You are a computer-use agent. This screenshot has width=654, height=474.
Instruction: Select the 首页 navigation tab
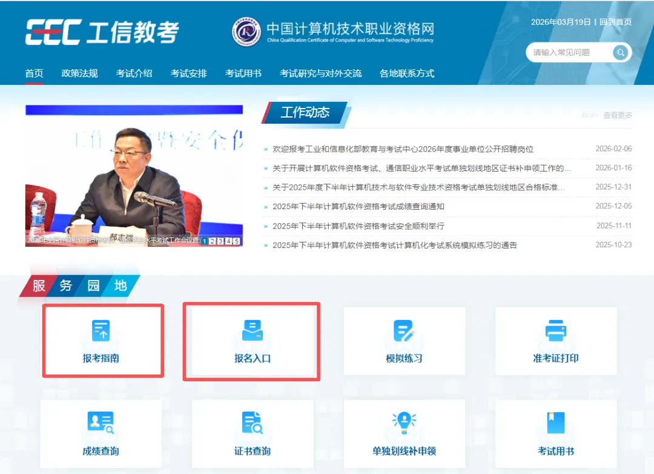coord(33,73)
